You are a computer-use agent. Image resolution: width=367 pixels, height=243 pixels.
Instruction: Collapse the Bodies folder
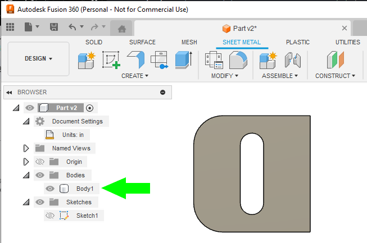click(26, 175)
